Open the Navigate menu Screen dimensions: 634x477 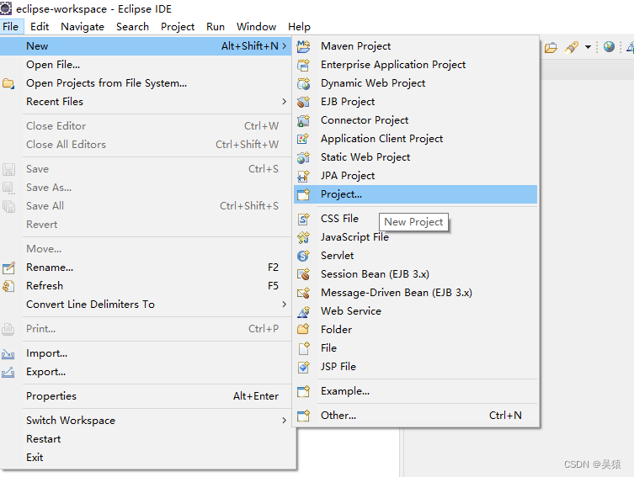pyautogui.click(x=83, y=27)
